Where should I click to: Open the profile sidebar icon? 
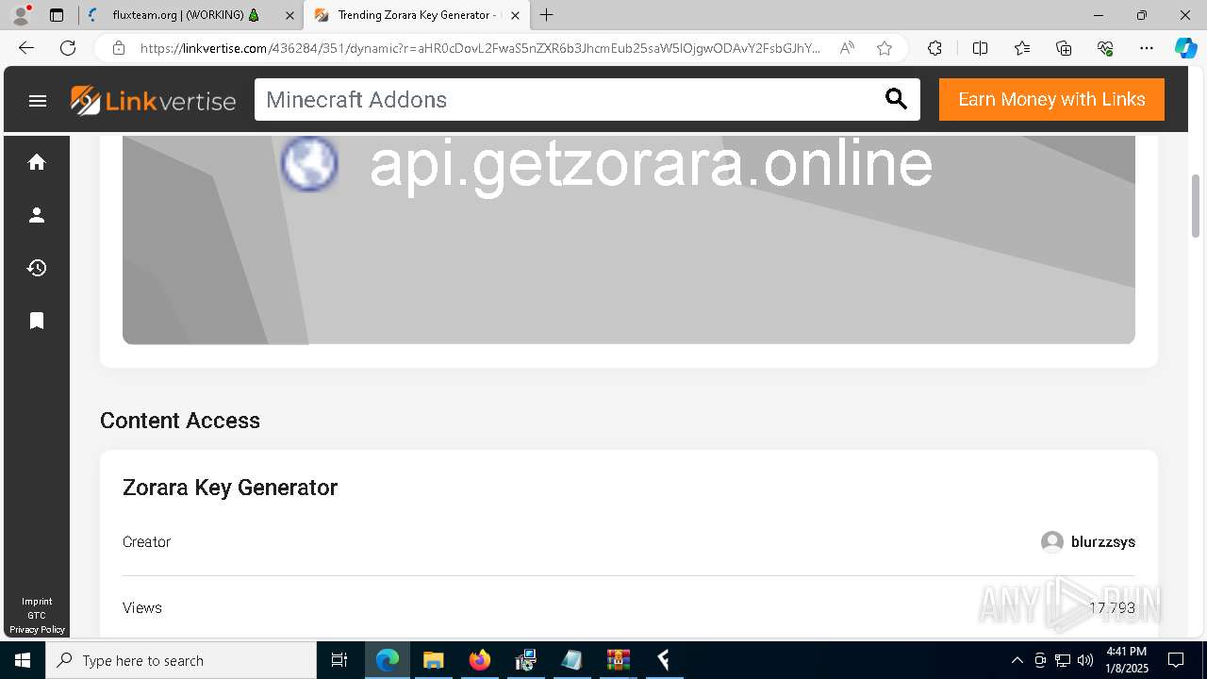pos(37,215)
